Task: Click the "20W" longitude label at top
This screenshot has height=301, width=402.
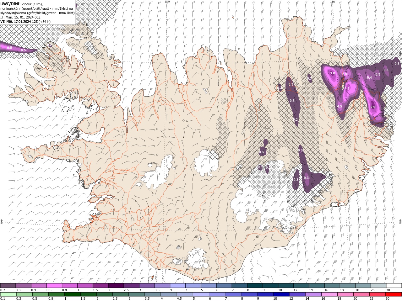Action: click(x=167, y=2)
